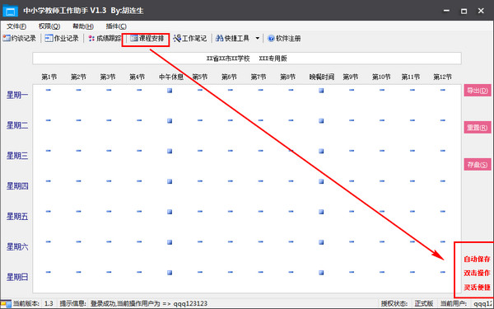Screen dimensions: 494x309
Task: Click the 晚餐时间 column header
Action: coord(322,77)
